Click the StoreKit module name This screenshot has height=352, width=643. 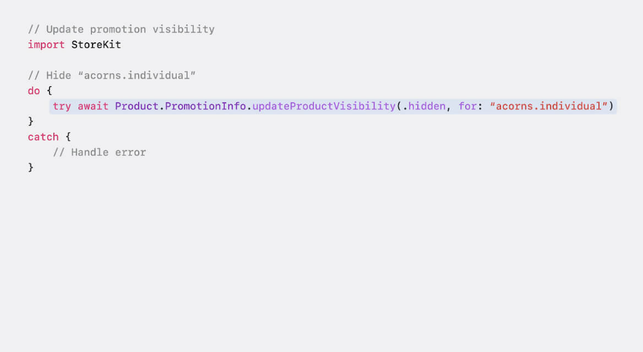pos(96,45)
